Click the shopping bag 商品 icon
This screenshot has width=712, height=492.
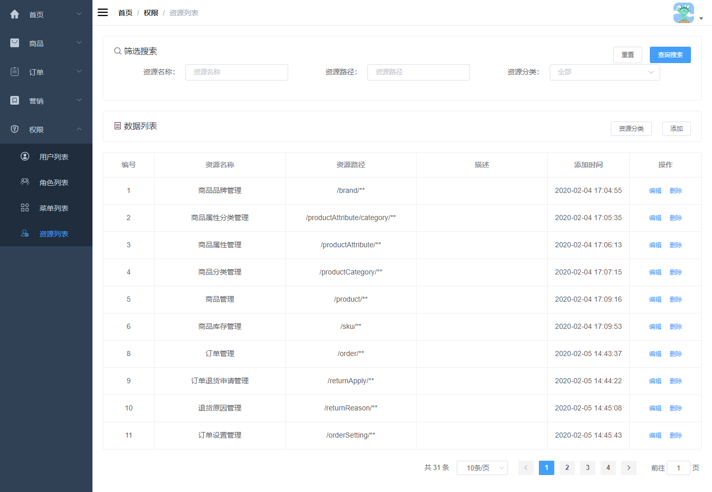click(x=15, y=43)
